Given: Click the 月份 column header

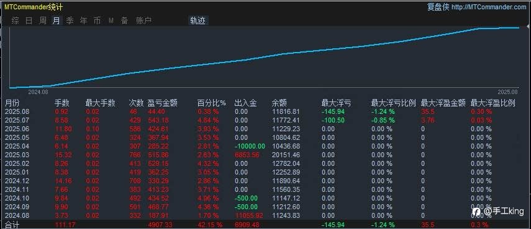Looking at the screenshot, I should [12, 103].
